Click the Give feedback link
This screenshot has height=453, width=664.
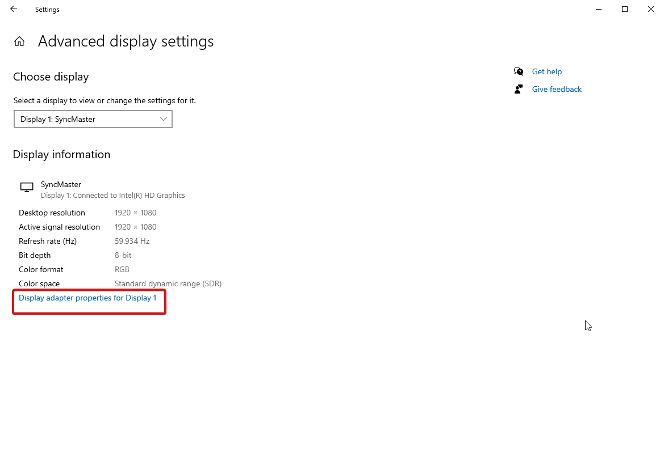click(556, 89)
